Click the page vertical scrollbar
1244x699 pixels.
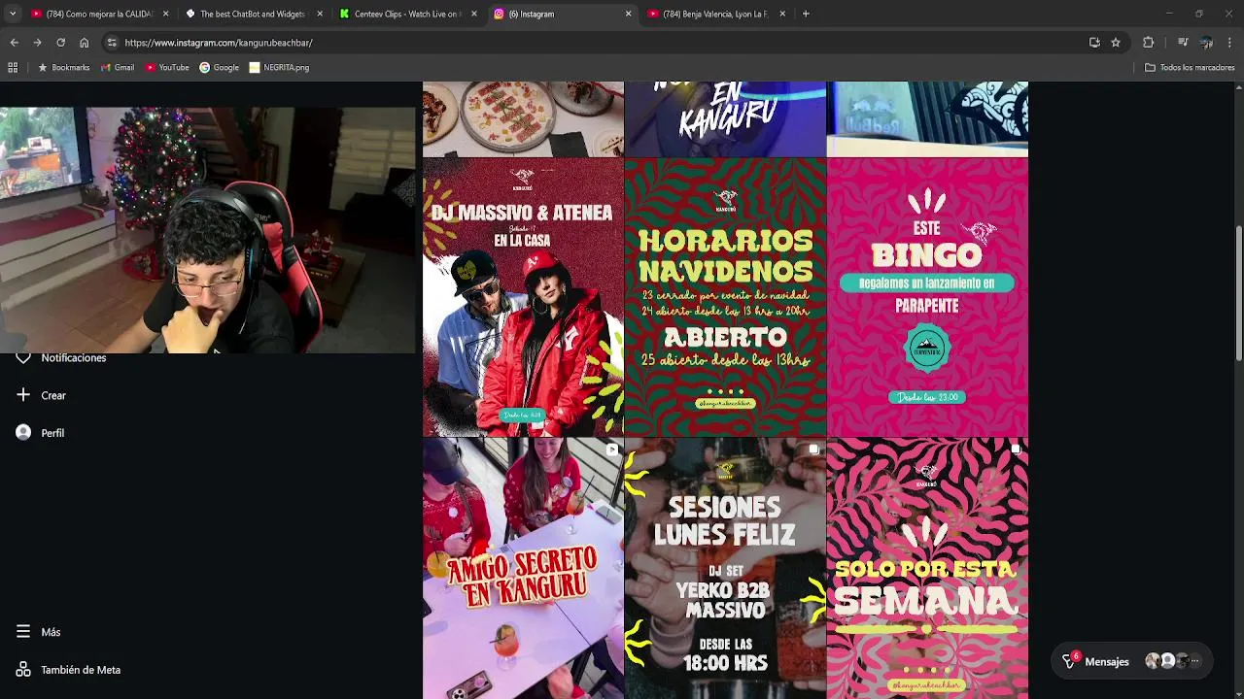tap(1238, 294)
